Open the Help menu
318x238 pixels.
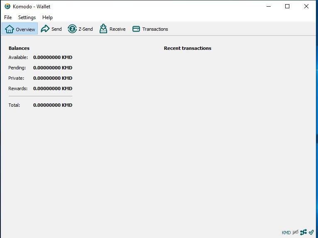47,17
